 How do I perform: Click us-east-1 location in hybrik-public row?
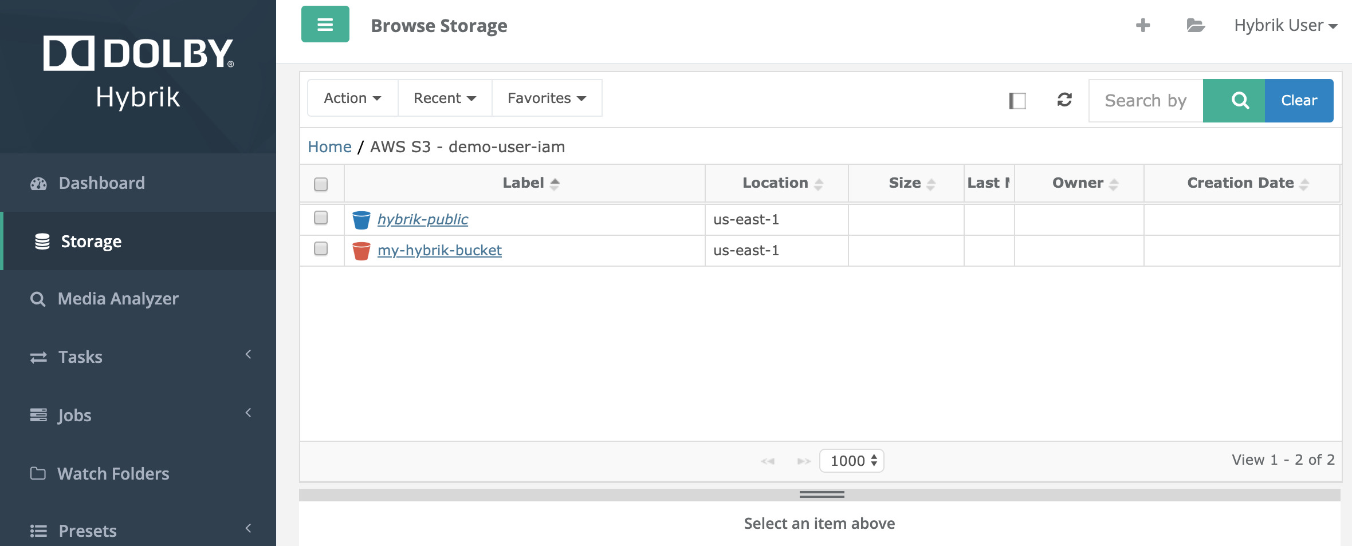(746, 219)
